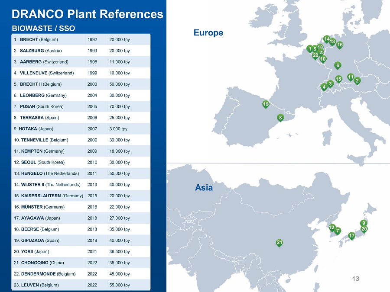The image size is (390, 292).
Task: Click marker 21 in China
Action: point(279,242)
